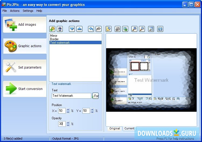The image size is (202, 142).
Task: Increase the X position value
Action: tap(68, 110)
